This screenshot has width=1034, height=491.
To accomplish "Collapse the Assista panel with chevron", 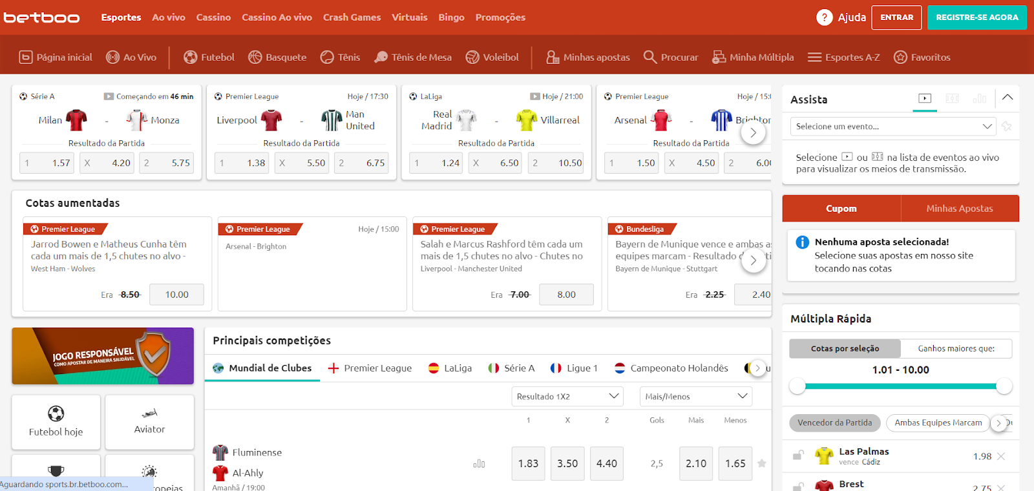I will tap(1008, 98).
